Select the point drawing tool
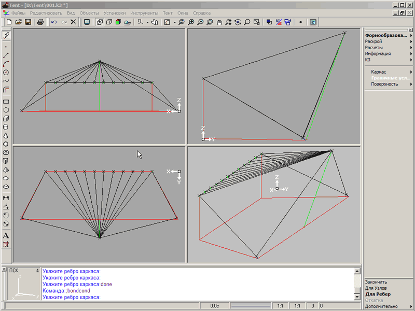The image size is (415, 311). click(6, 47)
